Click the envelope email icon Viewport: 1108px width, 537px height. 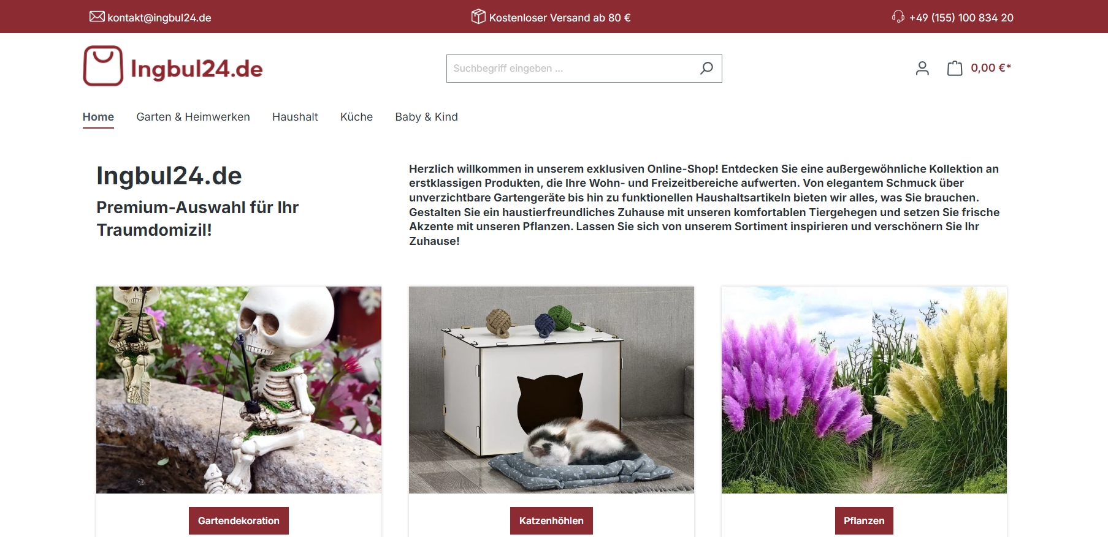[97, 17]
